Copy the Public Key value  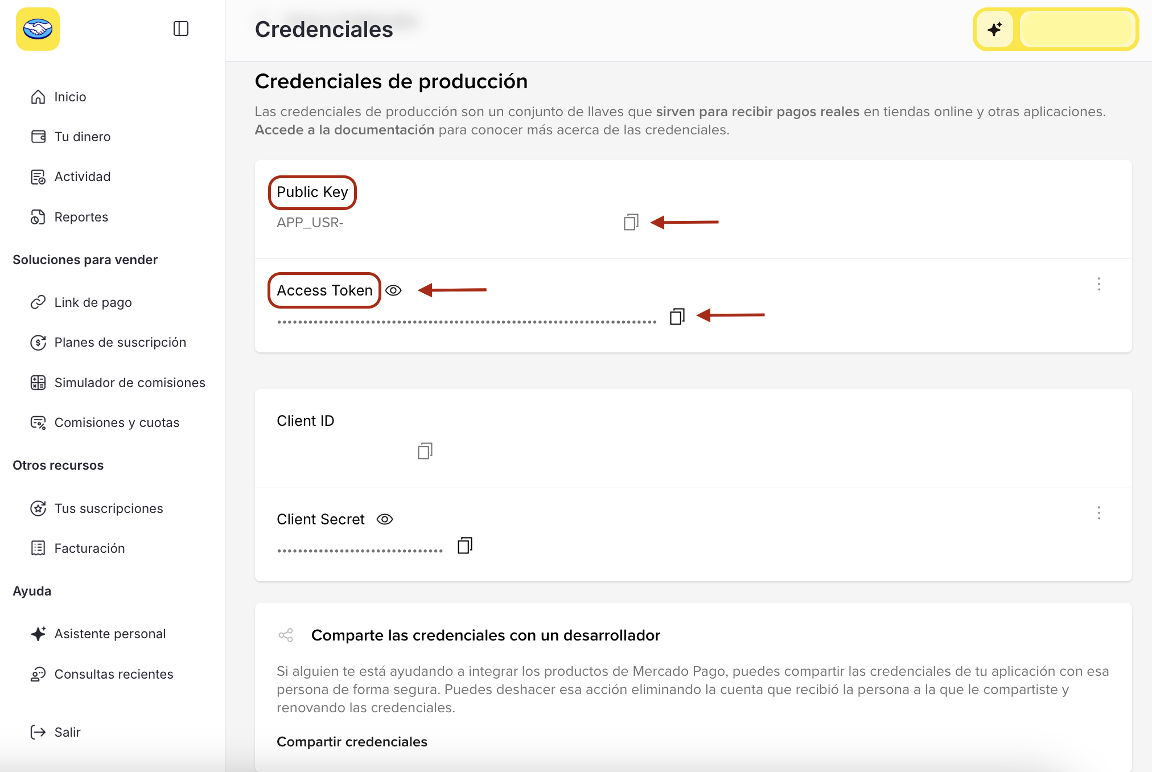(x=631, y=222)
